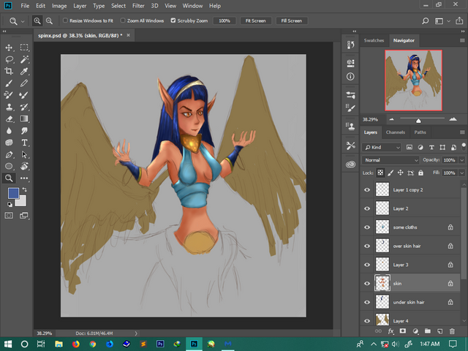468x351 pixels.
Task: Open the Layer menu
Action: 80,6
